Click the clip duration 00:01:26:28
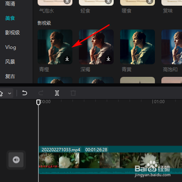The image size is (182, 182). (x=96, y=150)
